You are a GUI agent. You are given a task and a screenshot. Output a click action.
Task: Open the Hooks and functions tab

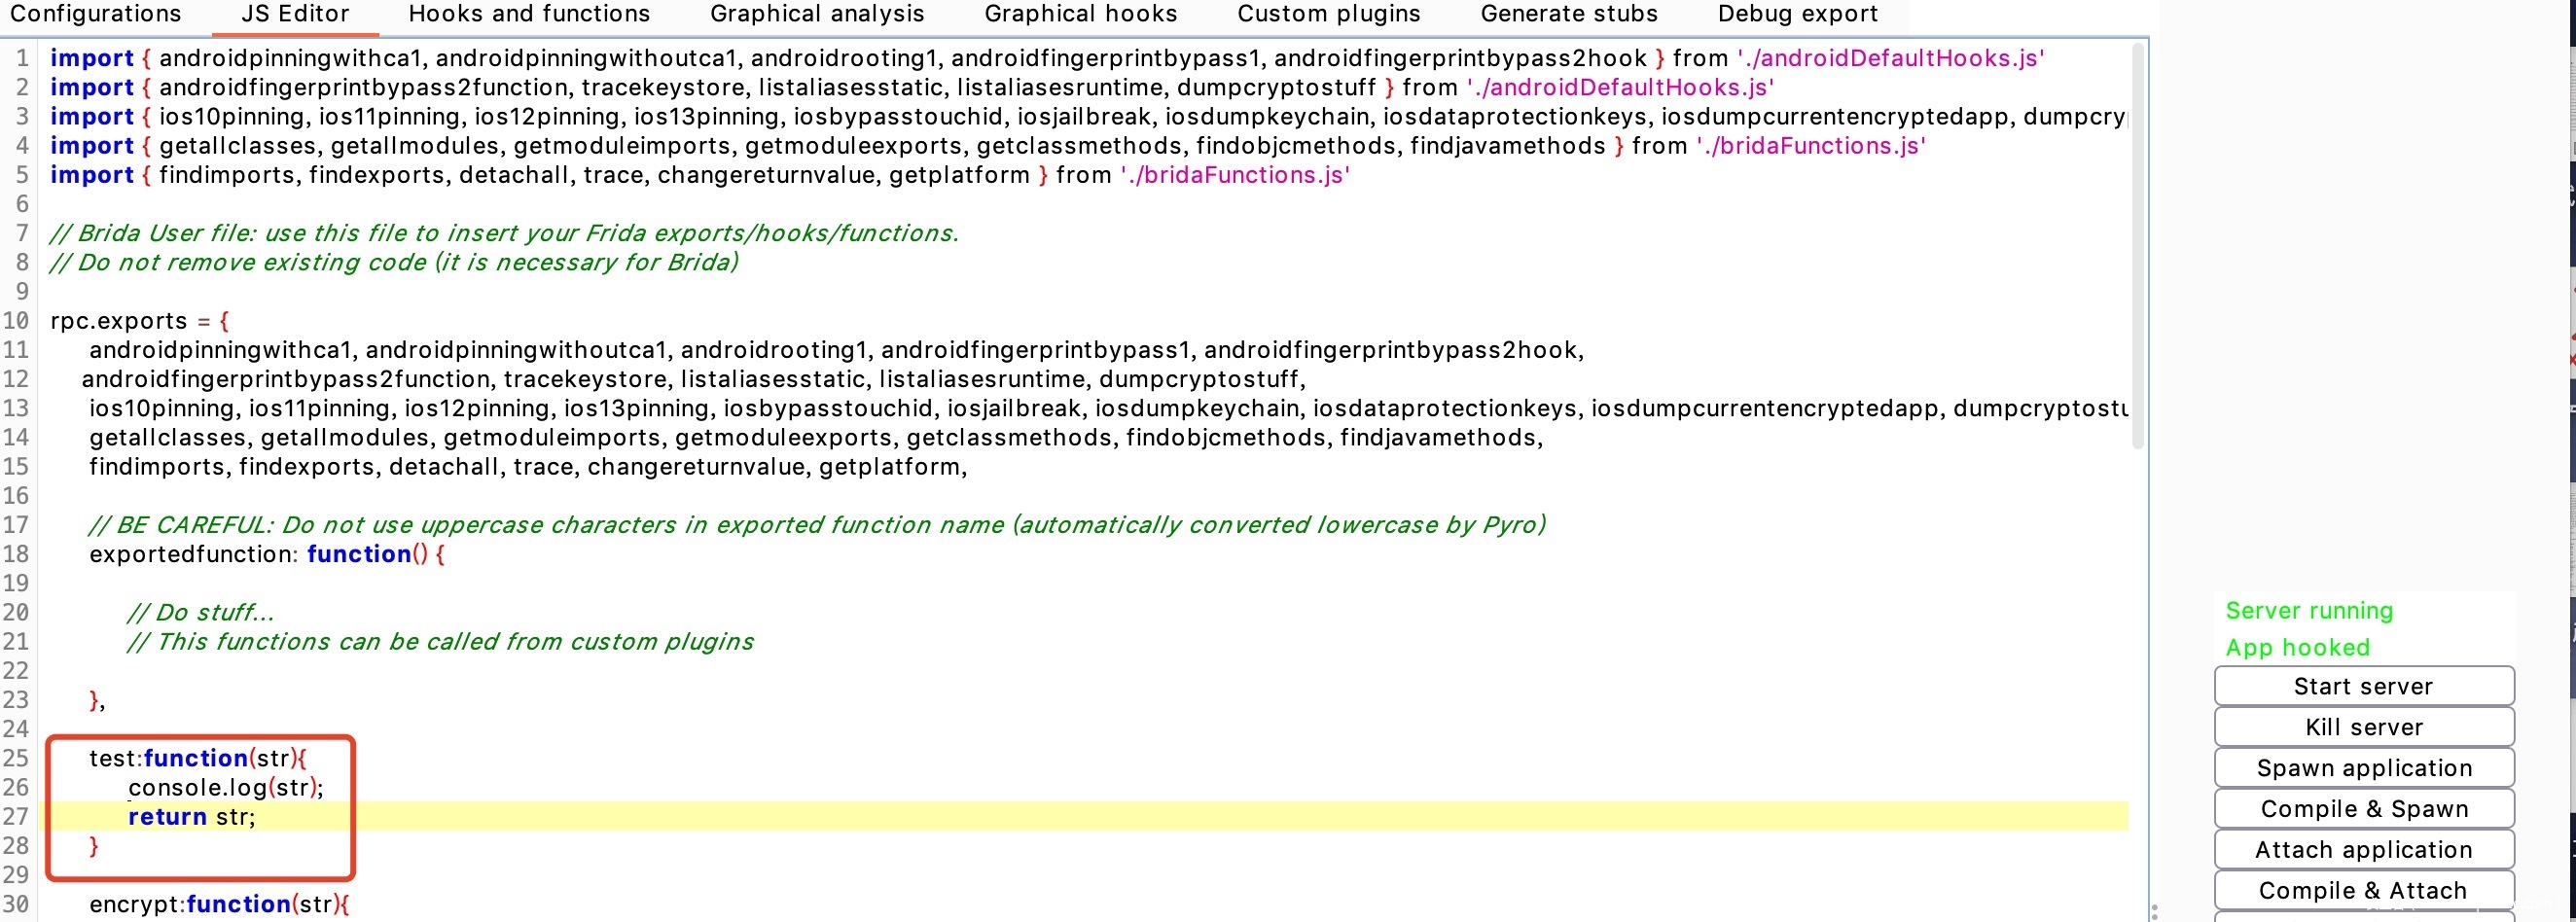529,14
